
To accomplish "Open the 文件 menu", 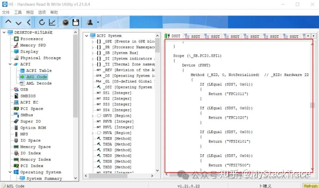I will tap(6, 12).
